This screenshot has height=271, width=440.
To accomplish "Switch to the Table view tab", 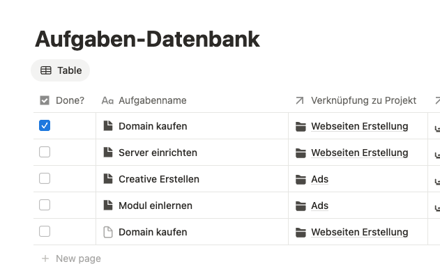I will (x=61, y=70).
